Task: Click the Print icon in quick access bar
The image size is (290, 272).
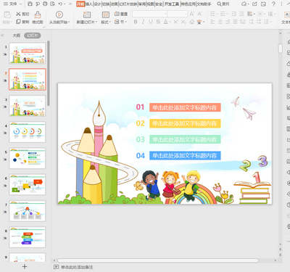Action: [45, 4]
